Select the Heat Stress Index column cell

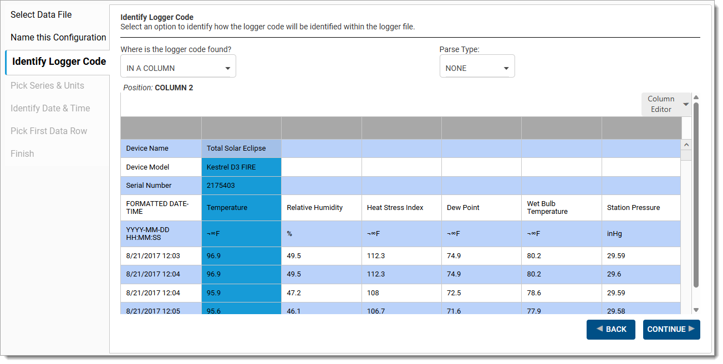[401, 208]
